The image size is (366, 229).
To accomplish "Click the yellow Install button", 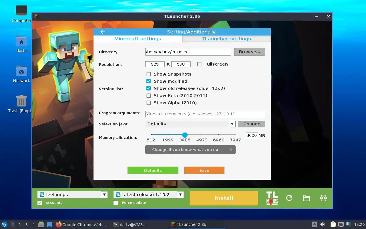I will [x=224, y=198].
